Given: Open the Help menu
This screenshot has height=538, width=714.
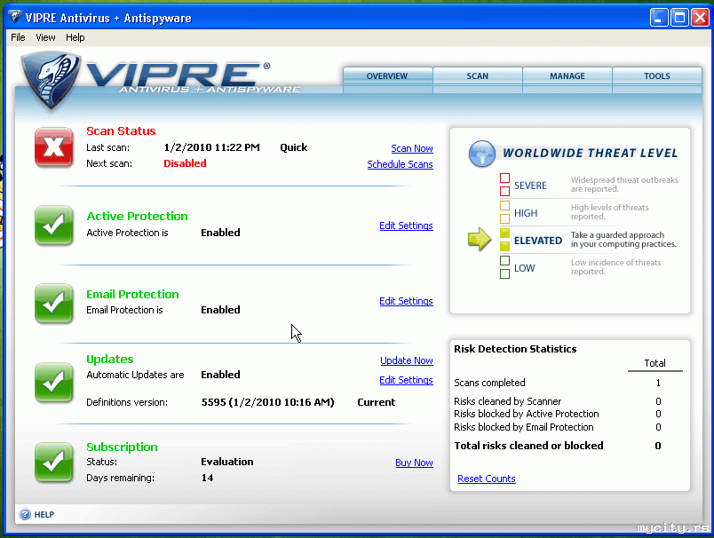Looking at the screenshot, I should coord(75,37).
